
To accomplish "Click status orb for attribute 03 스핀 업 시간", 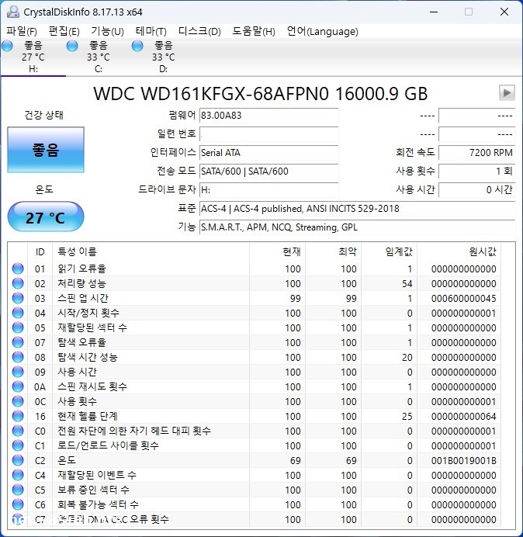I will coord(18,298).
